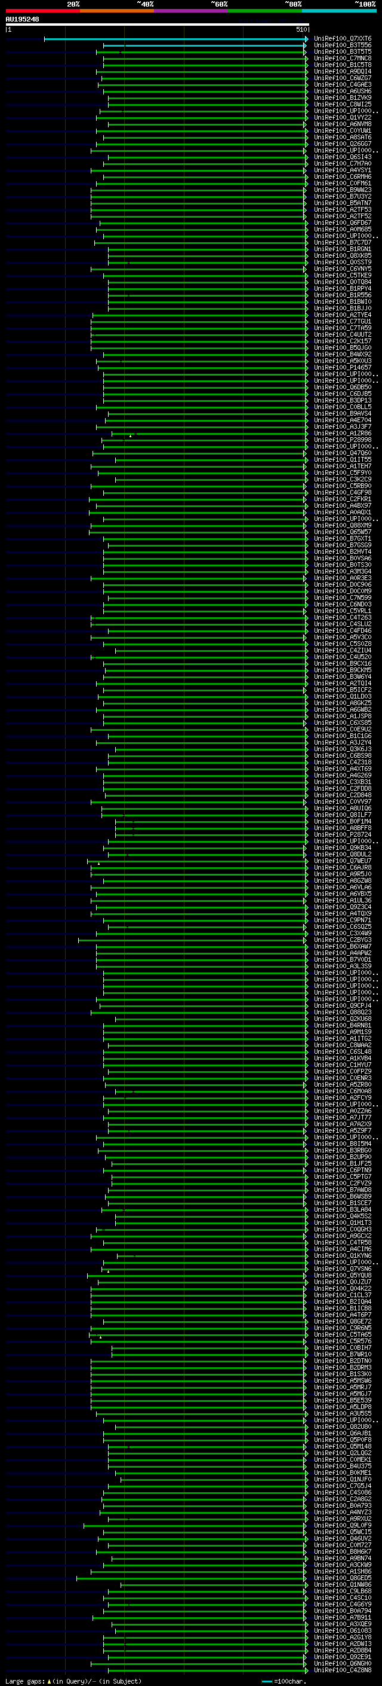Select hit UniRef100_B7C7D7
Image resolution: width=382 pixels, height=1686 pixels.
click(343, 242)
